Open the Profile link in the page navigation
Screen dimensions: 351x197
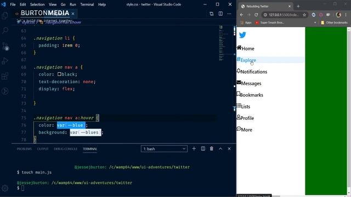click(x=245, y=118)
